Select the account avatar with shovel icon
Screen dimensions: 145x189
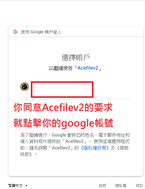[25, 87]
